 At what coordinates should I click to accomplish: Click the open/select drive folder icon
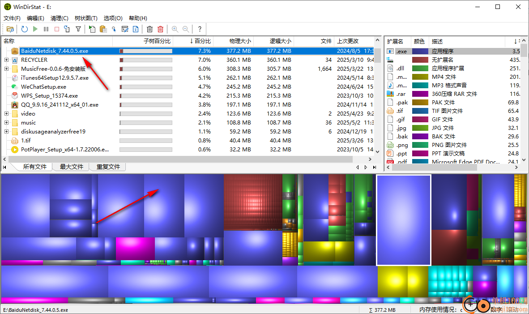coord(10,29)
